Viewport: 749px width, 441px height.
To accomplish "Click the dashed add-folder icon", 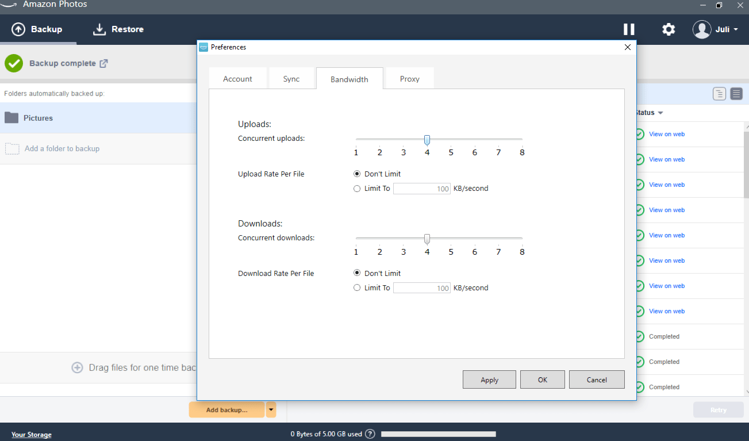I will [12, 149].
